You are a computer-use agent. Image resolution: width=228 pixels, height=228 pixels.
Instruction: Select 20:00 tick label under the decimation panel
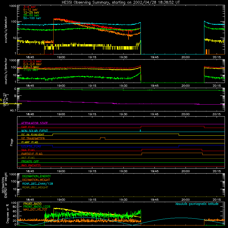[186, 200]
